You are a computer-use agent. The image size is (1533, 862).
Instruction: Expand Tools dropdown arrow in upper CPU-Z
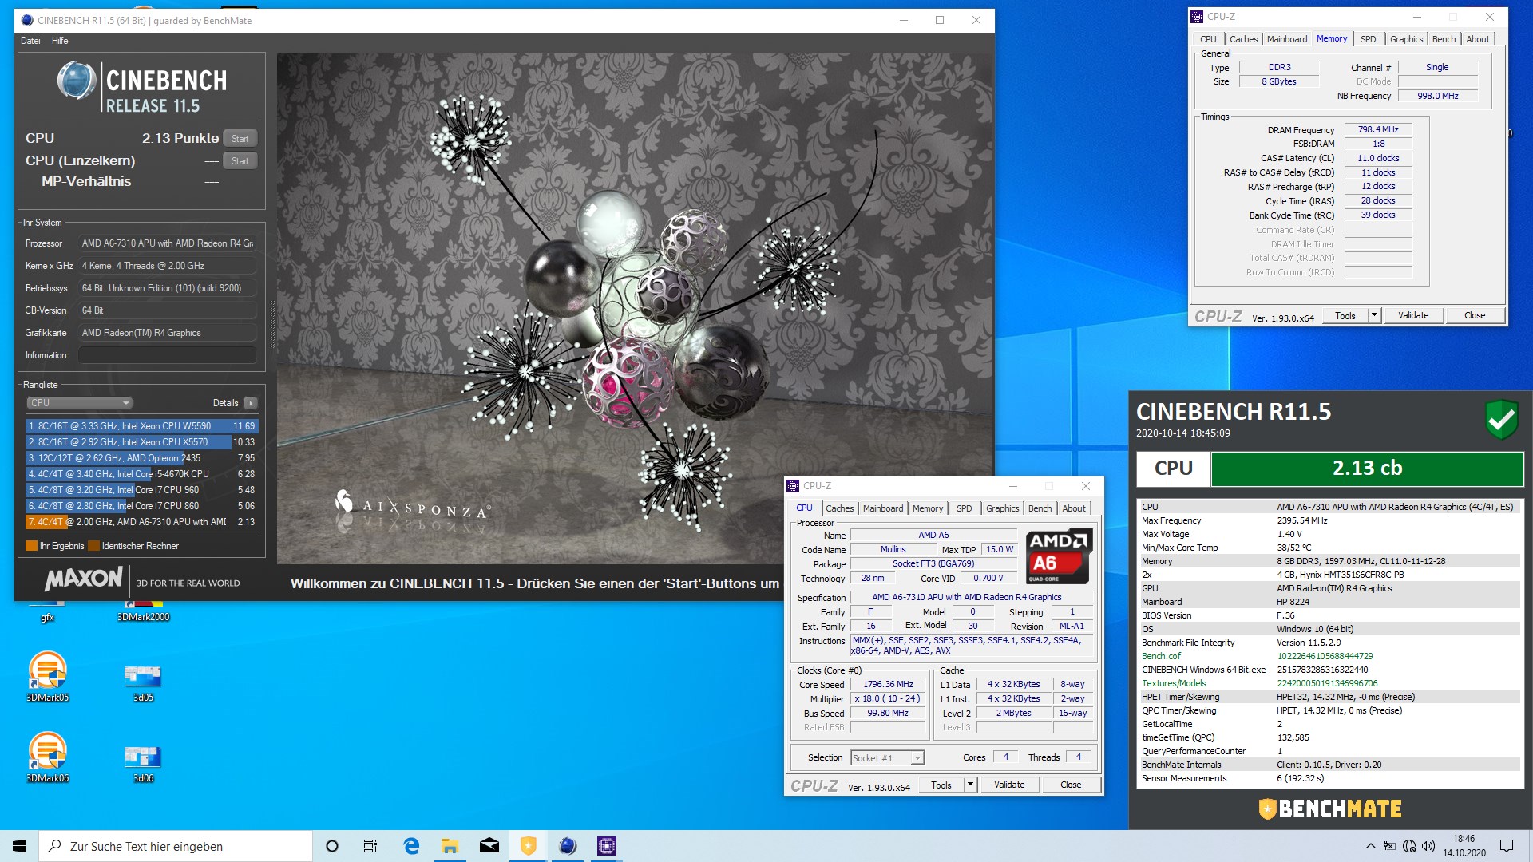point(1375,316)
